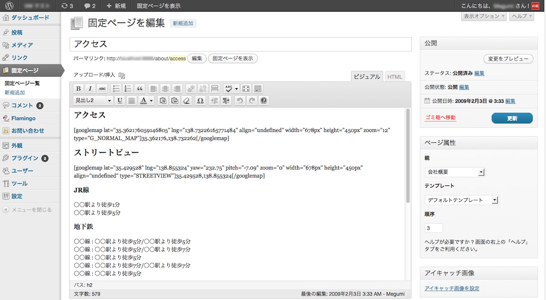
Task: Insert the More tag
Action: click(215, 89)
